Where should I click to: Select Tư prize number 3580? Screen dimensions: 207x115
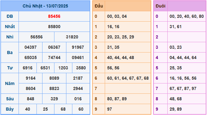(x=81, y=68)
